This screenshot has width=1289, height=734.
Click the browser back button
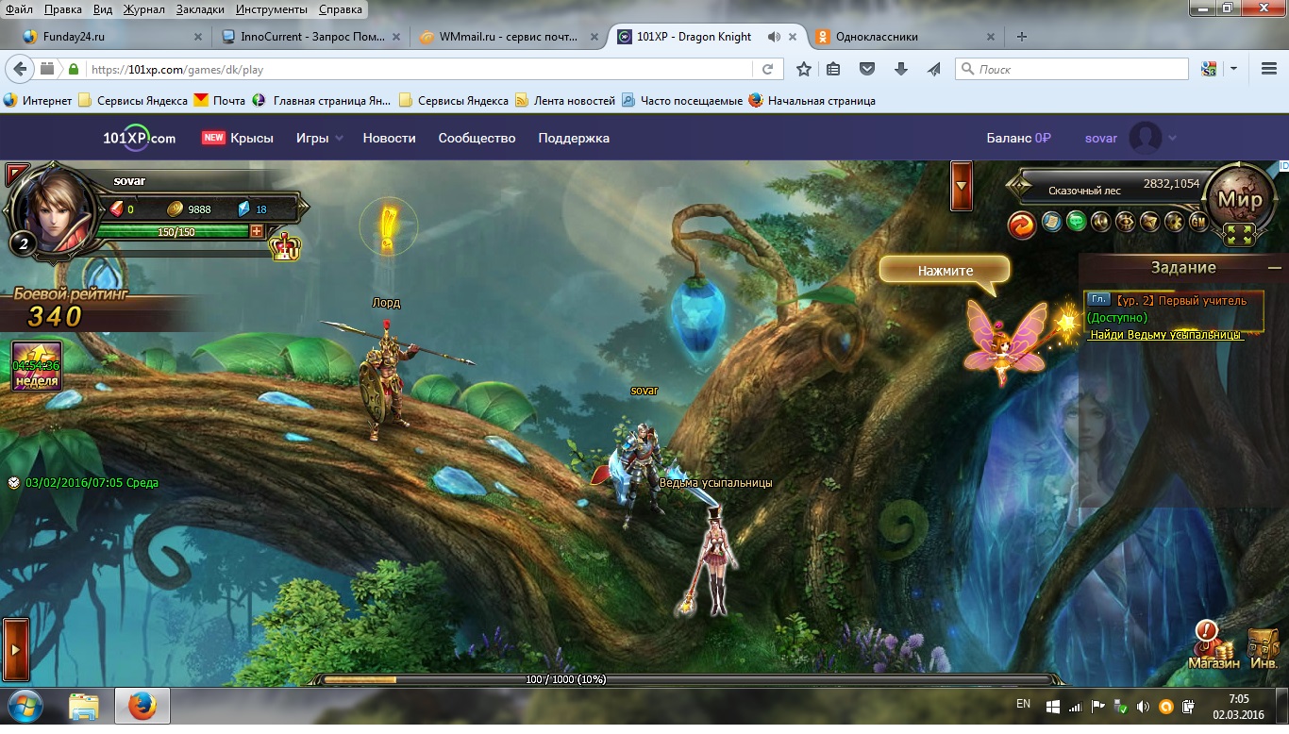point(19,69)
